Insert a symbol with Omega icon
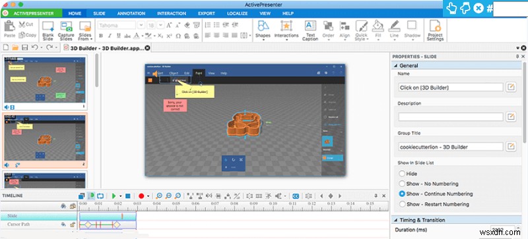 178,36
